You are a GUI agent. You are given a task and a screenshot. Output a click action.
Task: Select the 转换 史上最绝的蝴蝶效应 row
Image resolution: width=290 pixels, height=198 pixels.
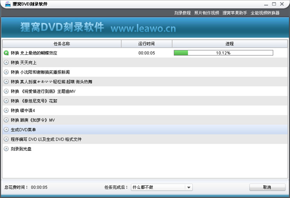(x=145, y=53)
